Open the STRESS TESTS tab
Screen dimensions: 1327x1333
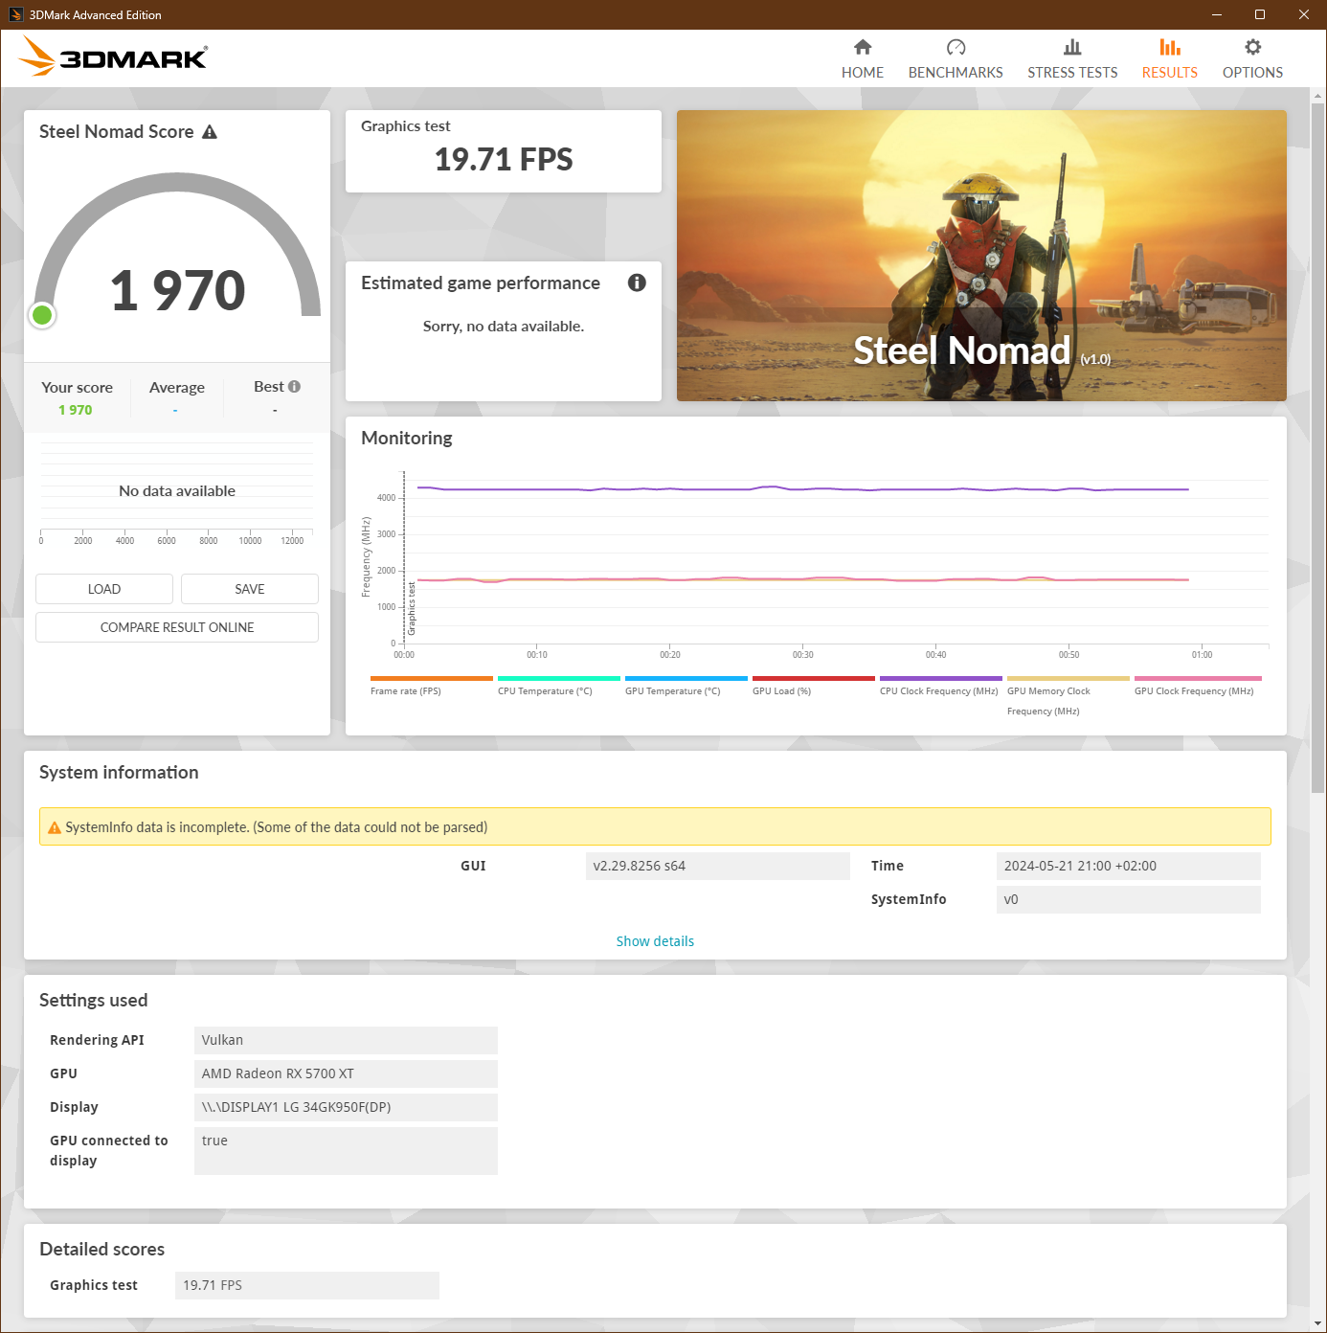coord(1072,59)
